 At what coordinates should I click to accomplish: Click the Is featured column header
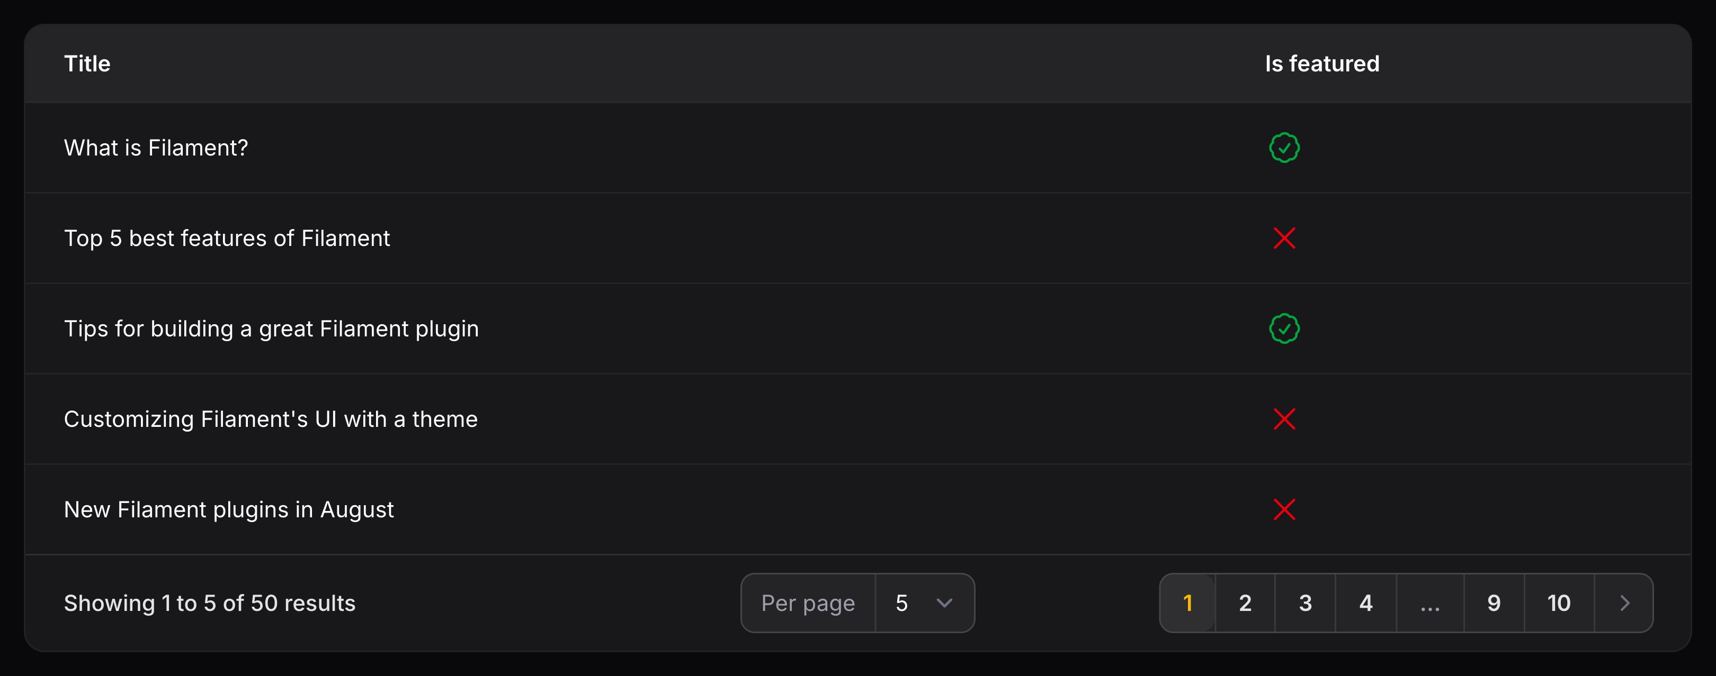tap(1321, 63)
